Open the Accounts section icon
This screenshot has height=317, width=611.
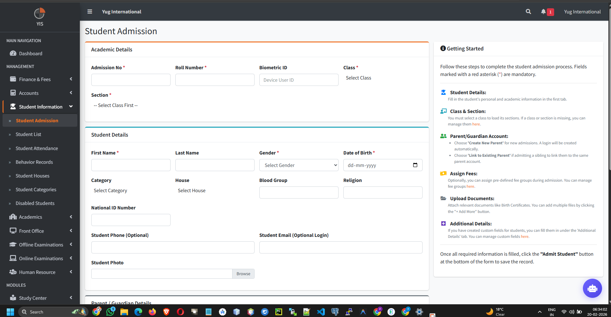tap(13, 93)
